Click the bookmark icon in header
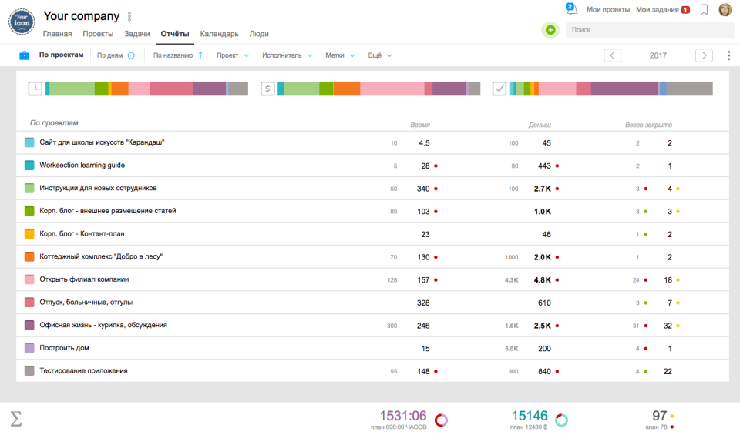 [x=704, y=10]
